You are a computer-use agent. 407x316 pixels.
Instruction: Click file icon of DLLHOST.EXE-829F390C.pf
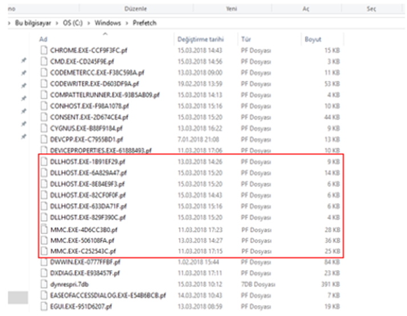tap(44, 217)
